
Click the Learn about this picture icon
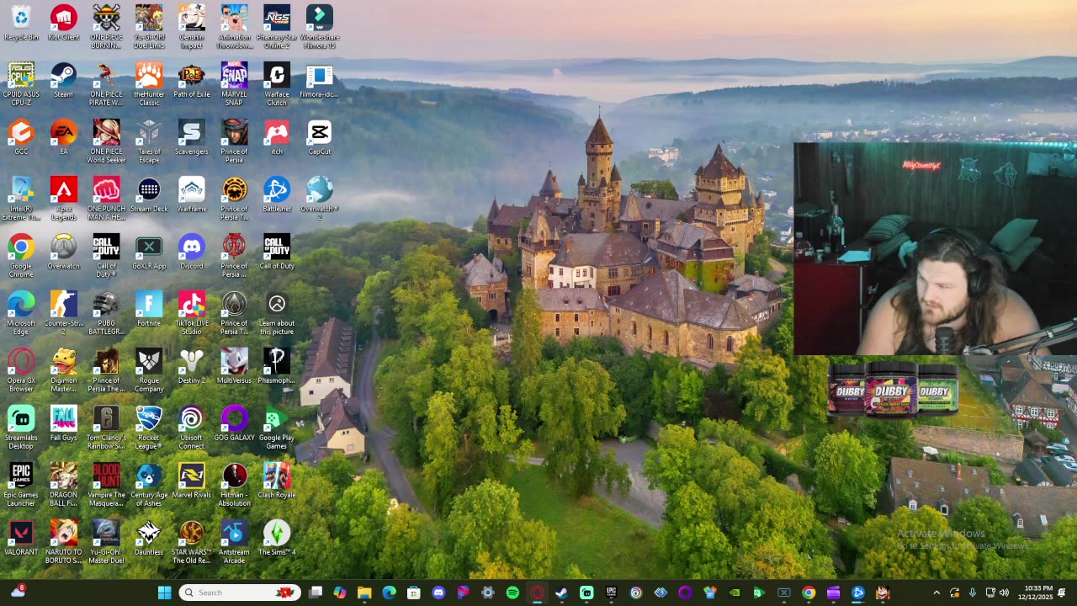click(x=277, y=313)
